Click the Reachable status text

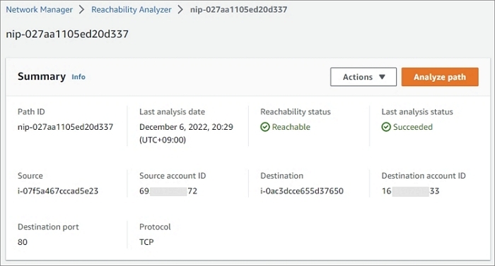pos(291,127)
